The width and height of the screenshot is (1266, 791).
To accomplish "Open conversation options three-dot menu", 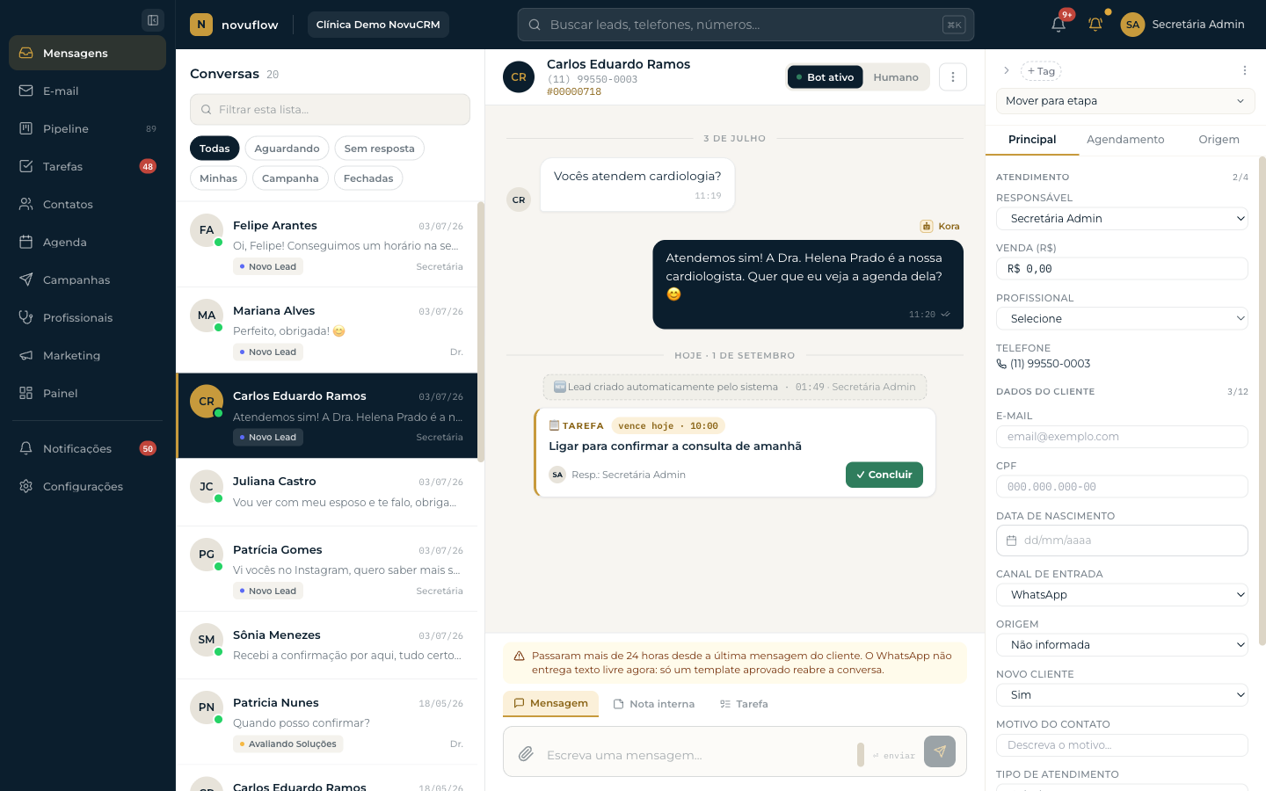I will pos(953,77).
